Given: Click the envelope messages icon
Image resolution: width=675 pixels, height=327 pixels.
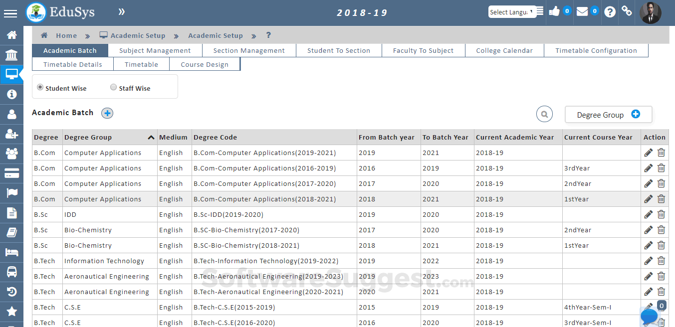Looking at the screenshot, I should click(x=582, y=11).
